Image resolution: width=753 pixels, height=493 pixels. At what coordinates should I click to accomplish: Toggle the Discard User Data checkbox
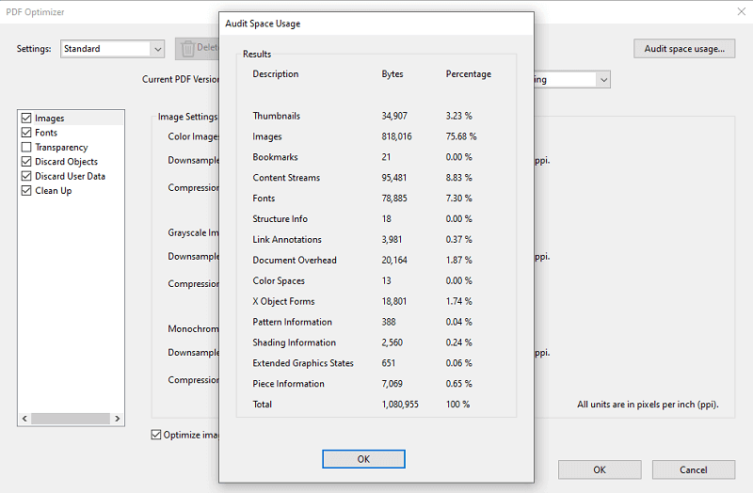[26, 176]
